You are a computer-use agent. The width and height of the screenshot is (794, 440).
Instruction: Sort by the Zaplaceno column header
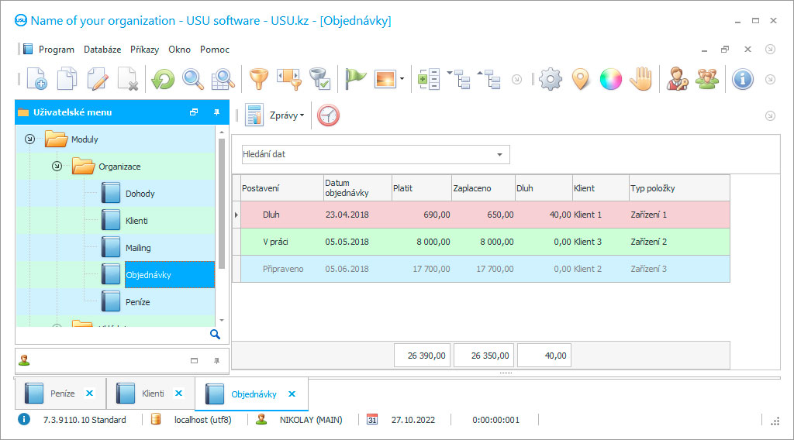(483, 188)
